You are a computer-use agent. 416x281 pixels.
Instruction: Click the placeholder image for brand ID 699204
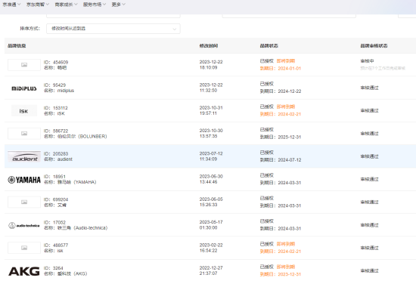(24, 202)
